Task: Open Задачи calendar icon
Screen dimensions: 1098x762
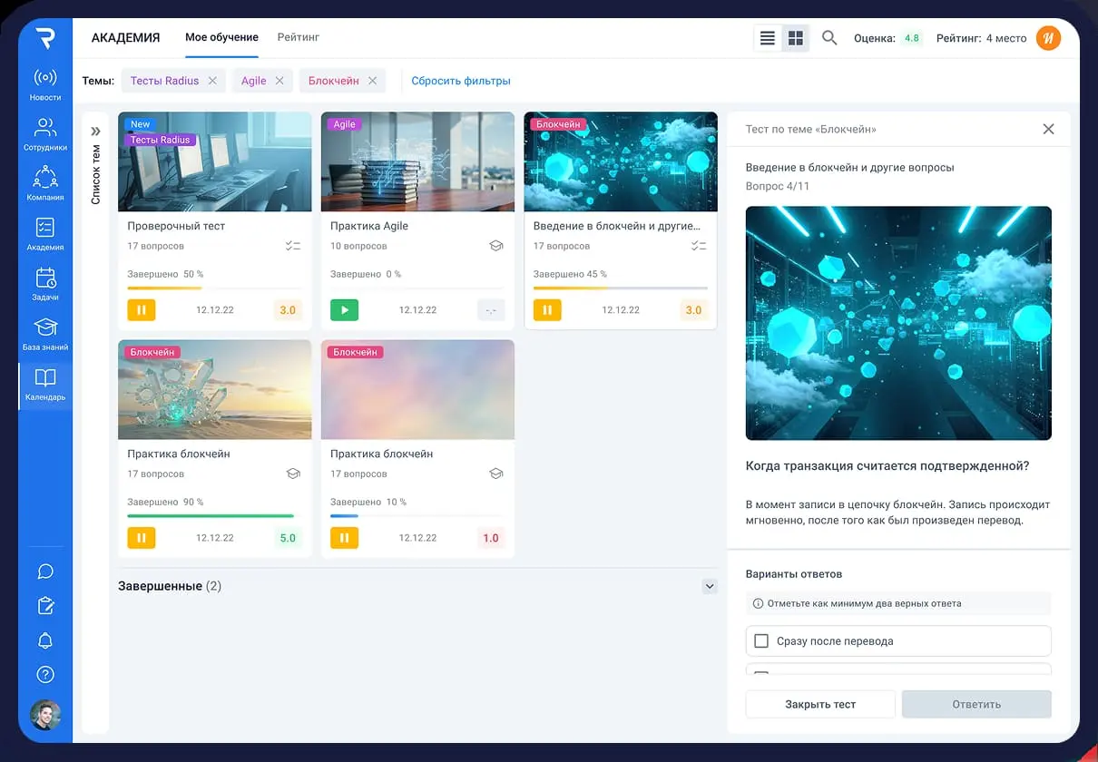Action: tap(45, 284)
